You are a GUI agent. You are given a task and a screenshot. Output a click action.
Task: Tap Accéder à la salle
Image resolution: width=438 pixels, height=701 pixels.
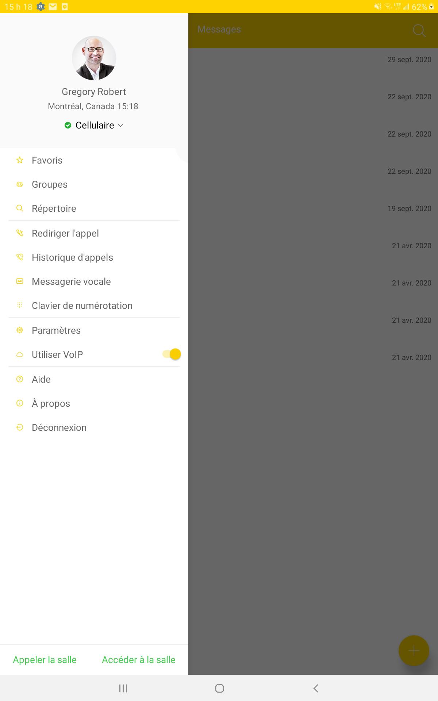139,660
